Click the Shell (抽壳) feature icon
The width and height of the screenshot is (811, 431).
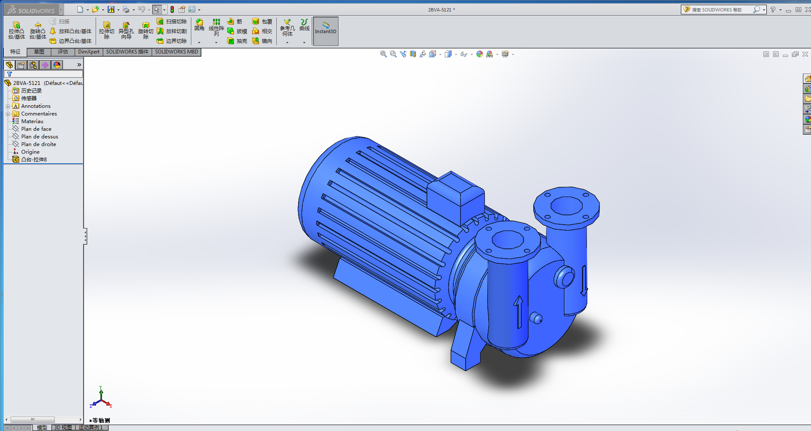pos(231,41)
